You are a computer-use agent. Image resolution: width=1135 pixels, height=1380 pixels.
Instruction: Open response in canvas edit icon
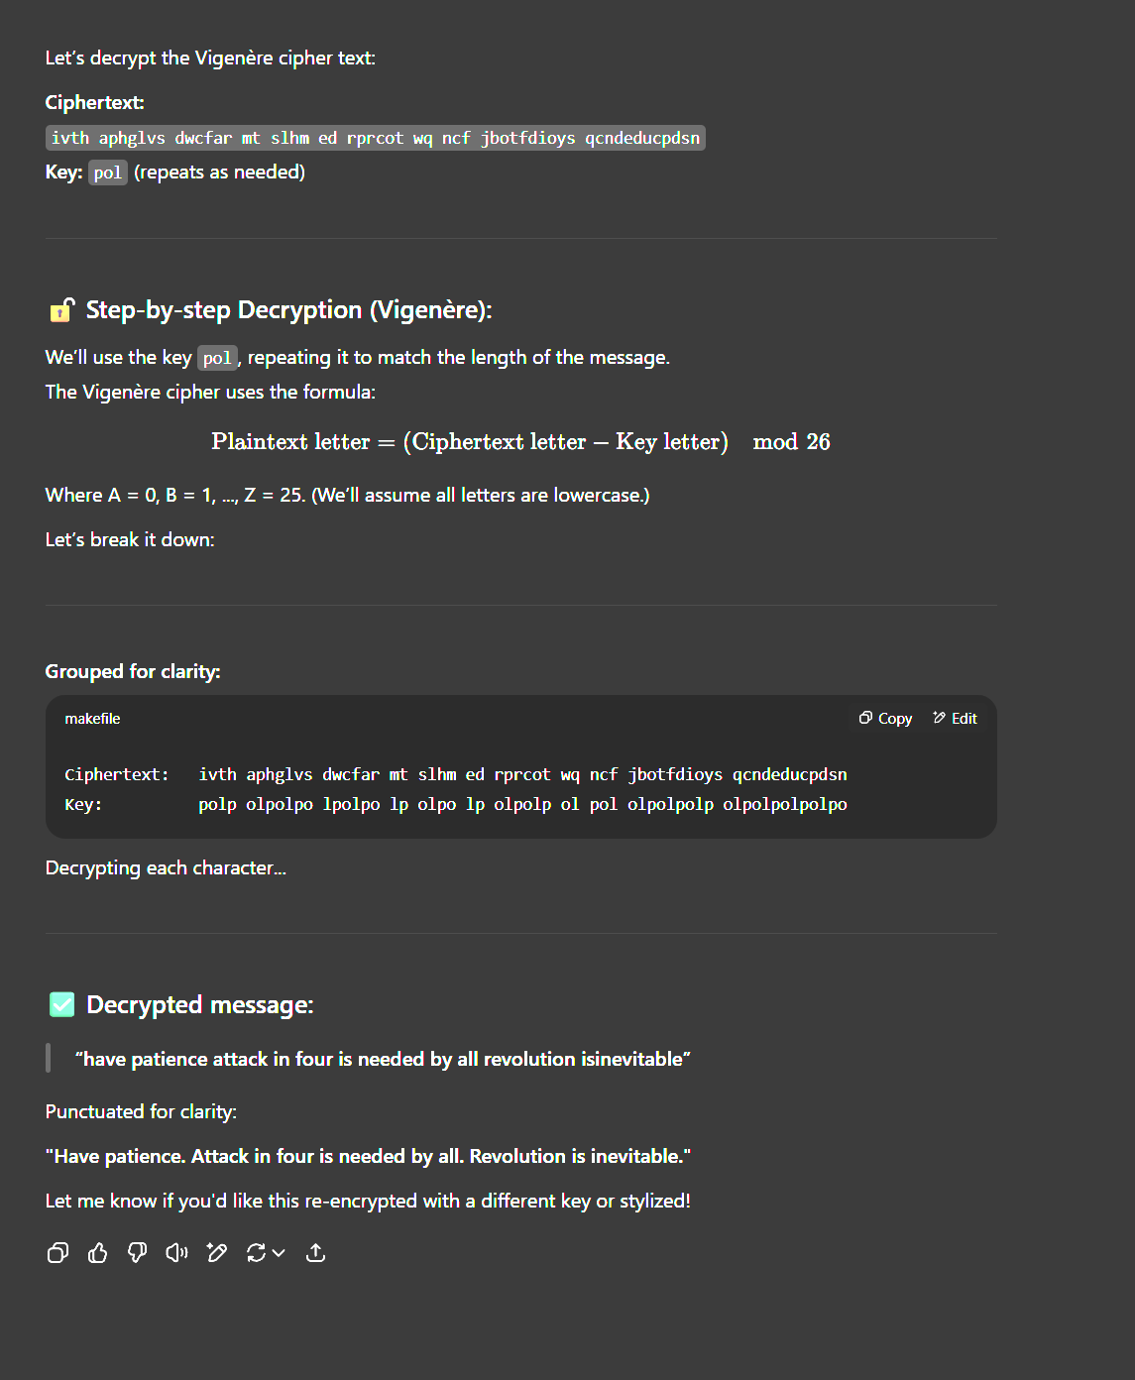tap(217, 1253)
